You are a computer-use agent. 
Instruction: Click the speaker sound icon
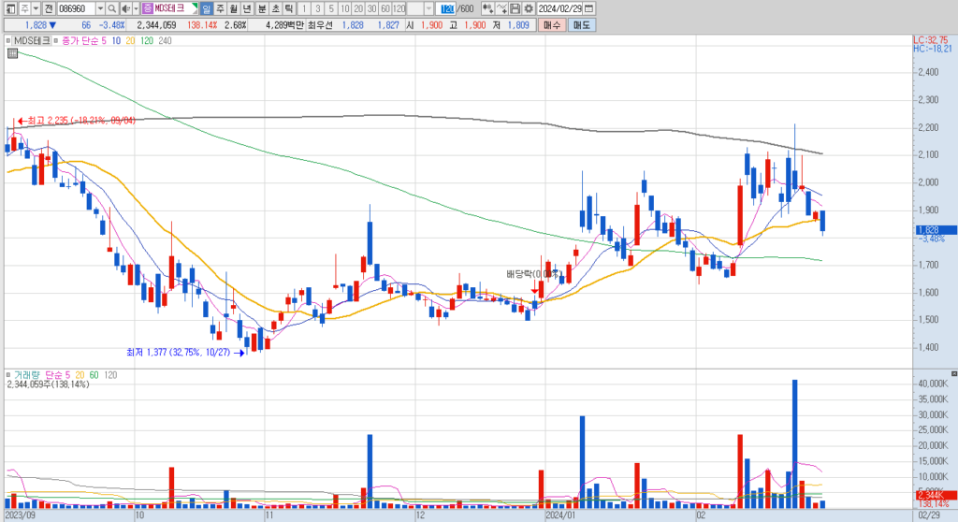tap(125, 8)
